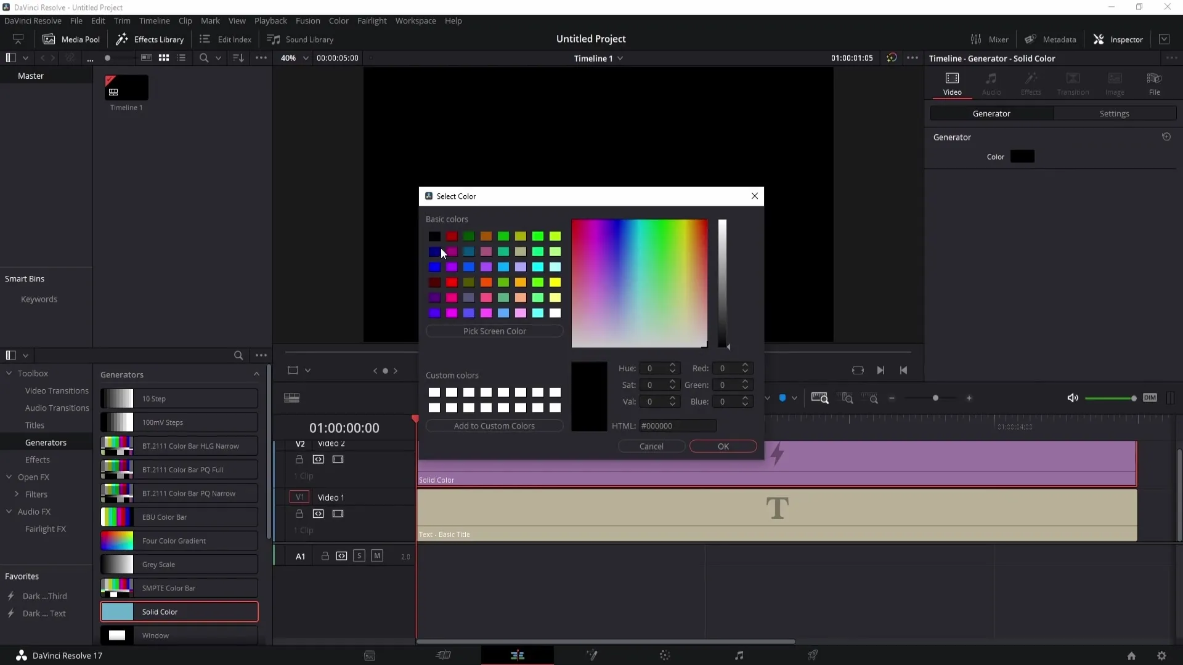
Task: Select the Generators category in Toolbox
Action: [x=46, y=442]
